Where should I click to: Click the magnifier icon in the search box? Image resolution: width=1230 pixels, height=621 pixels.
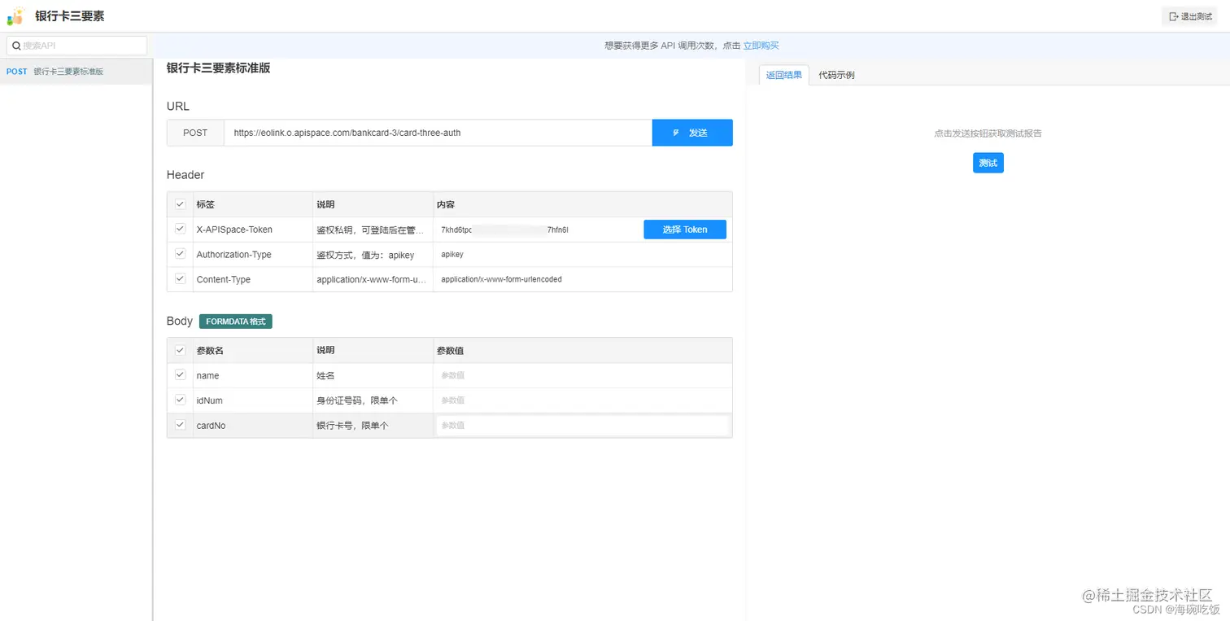(x=17, y=45)
